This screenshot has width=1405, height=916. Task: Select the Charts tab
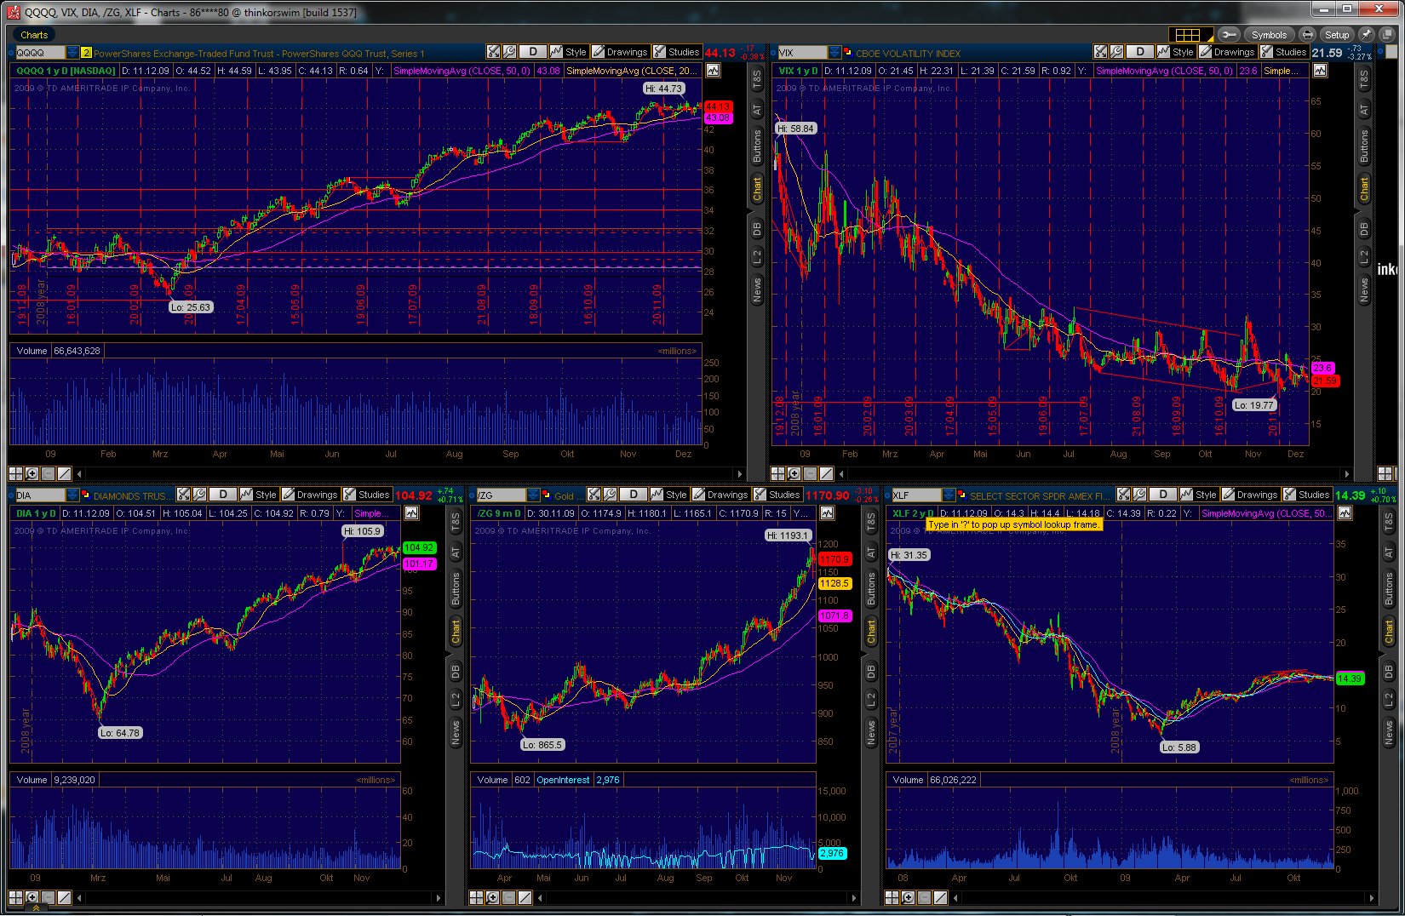click(34, 35)
